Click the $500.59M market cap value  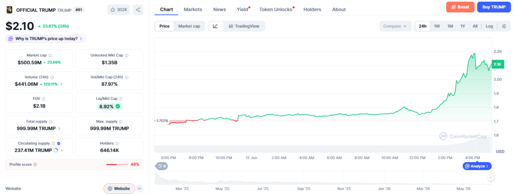pyautogui.click(x=30, y=62)
